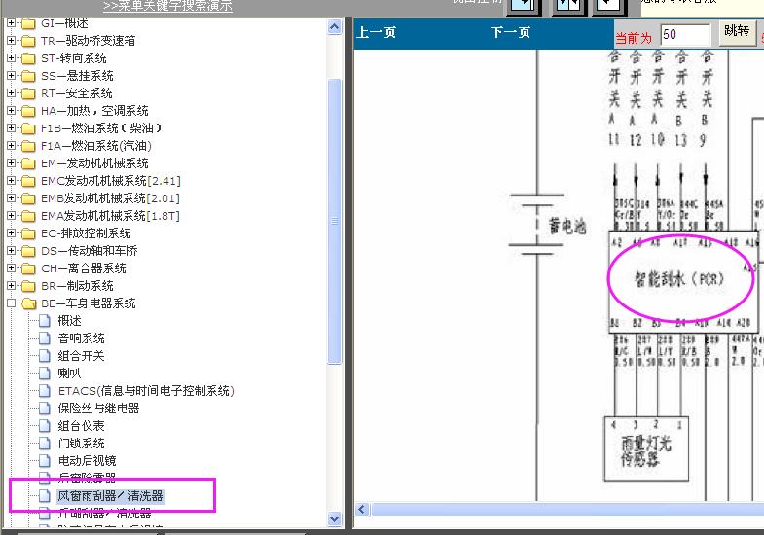Expand the SS—悬挂系统 tree node
Image resolution: width=764 pixels, height=535 pixels.
12,76
